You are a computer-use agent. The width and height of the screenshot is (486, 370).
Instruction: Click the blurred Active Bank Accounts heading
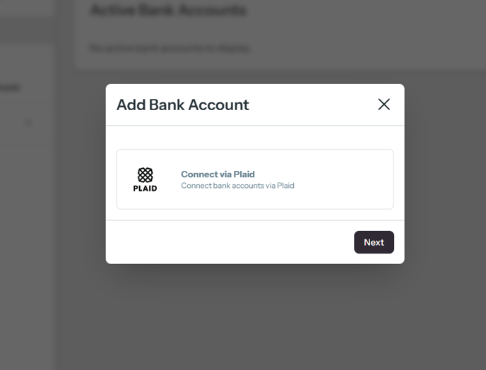click(x=168, y=10)
